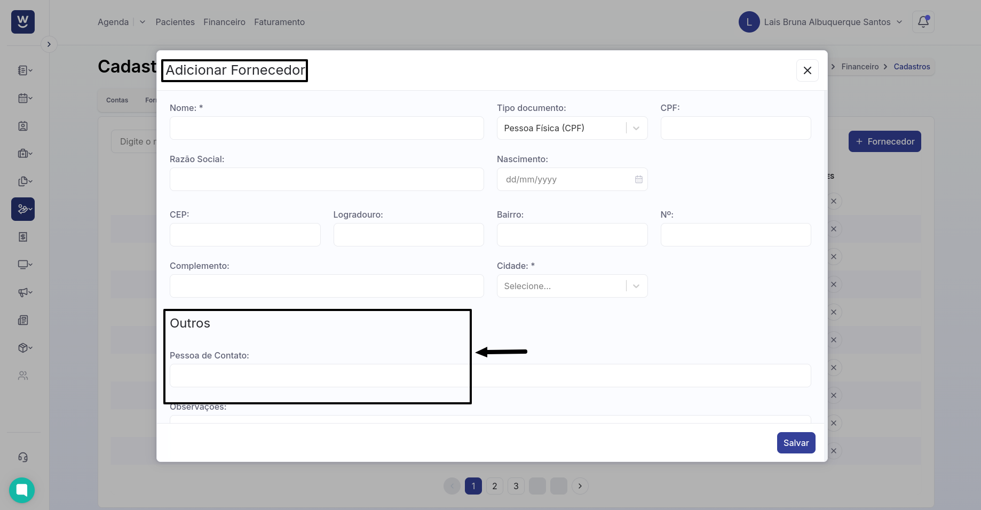Switch to the Contas tab
Viewport: 981px width, 510px height.
click(x=117, y=100)
